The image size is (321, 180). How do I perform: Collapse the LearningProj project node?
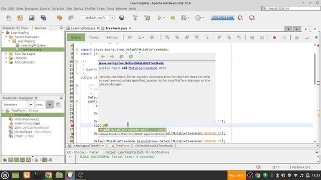[x=3, y=32]
